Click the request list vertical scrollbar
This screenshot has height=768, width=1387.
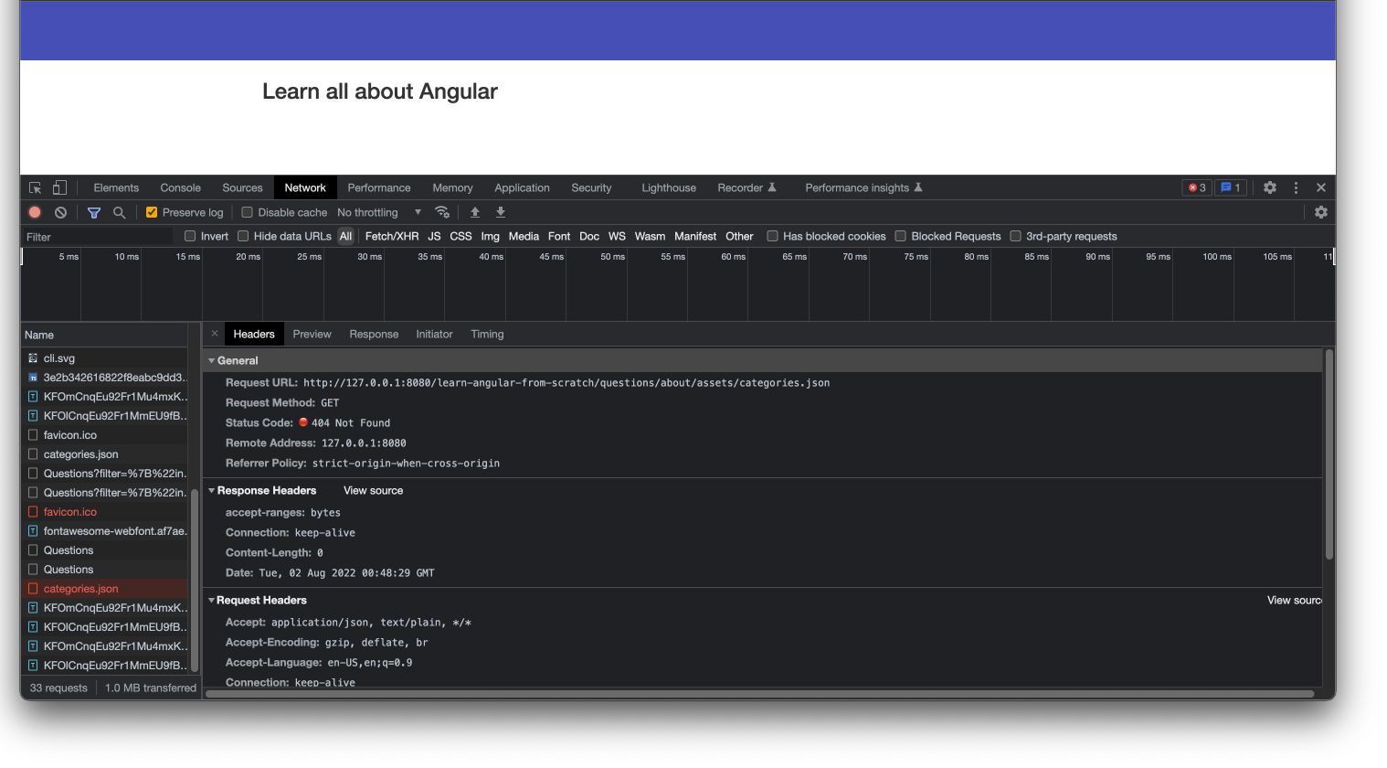click(x=195, y=581)
